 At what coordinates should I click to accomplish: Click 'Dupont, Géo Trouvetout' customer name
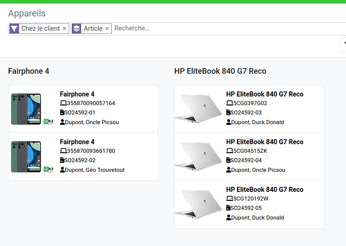(95, 170)
